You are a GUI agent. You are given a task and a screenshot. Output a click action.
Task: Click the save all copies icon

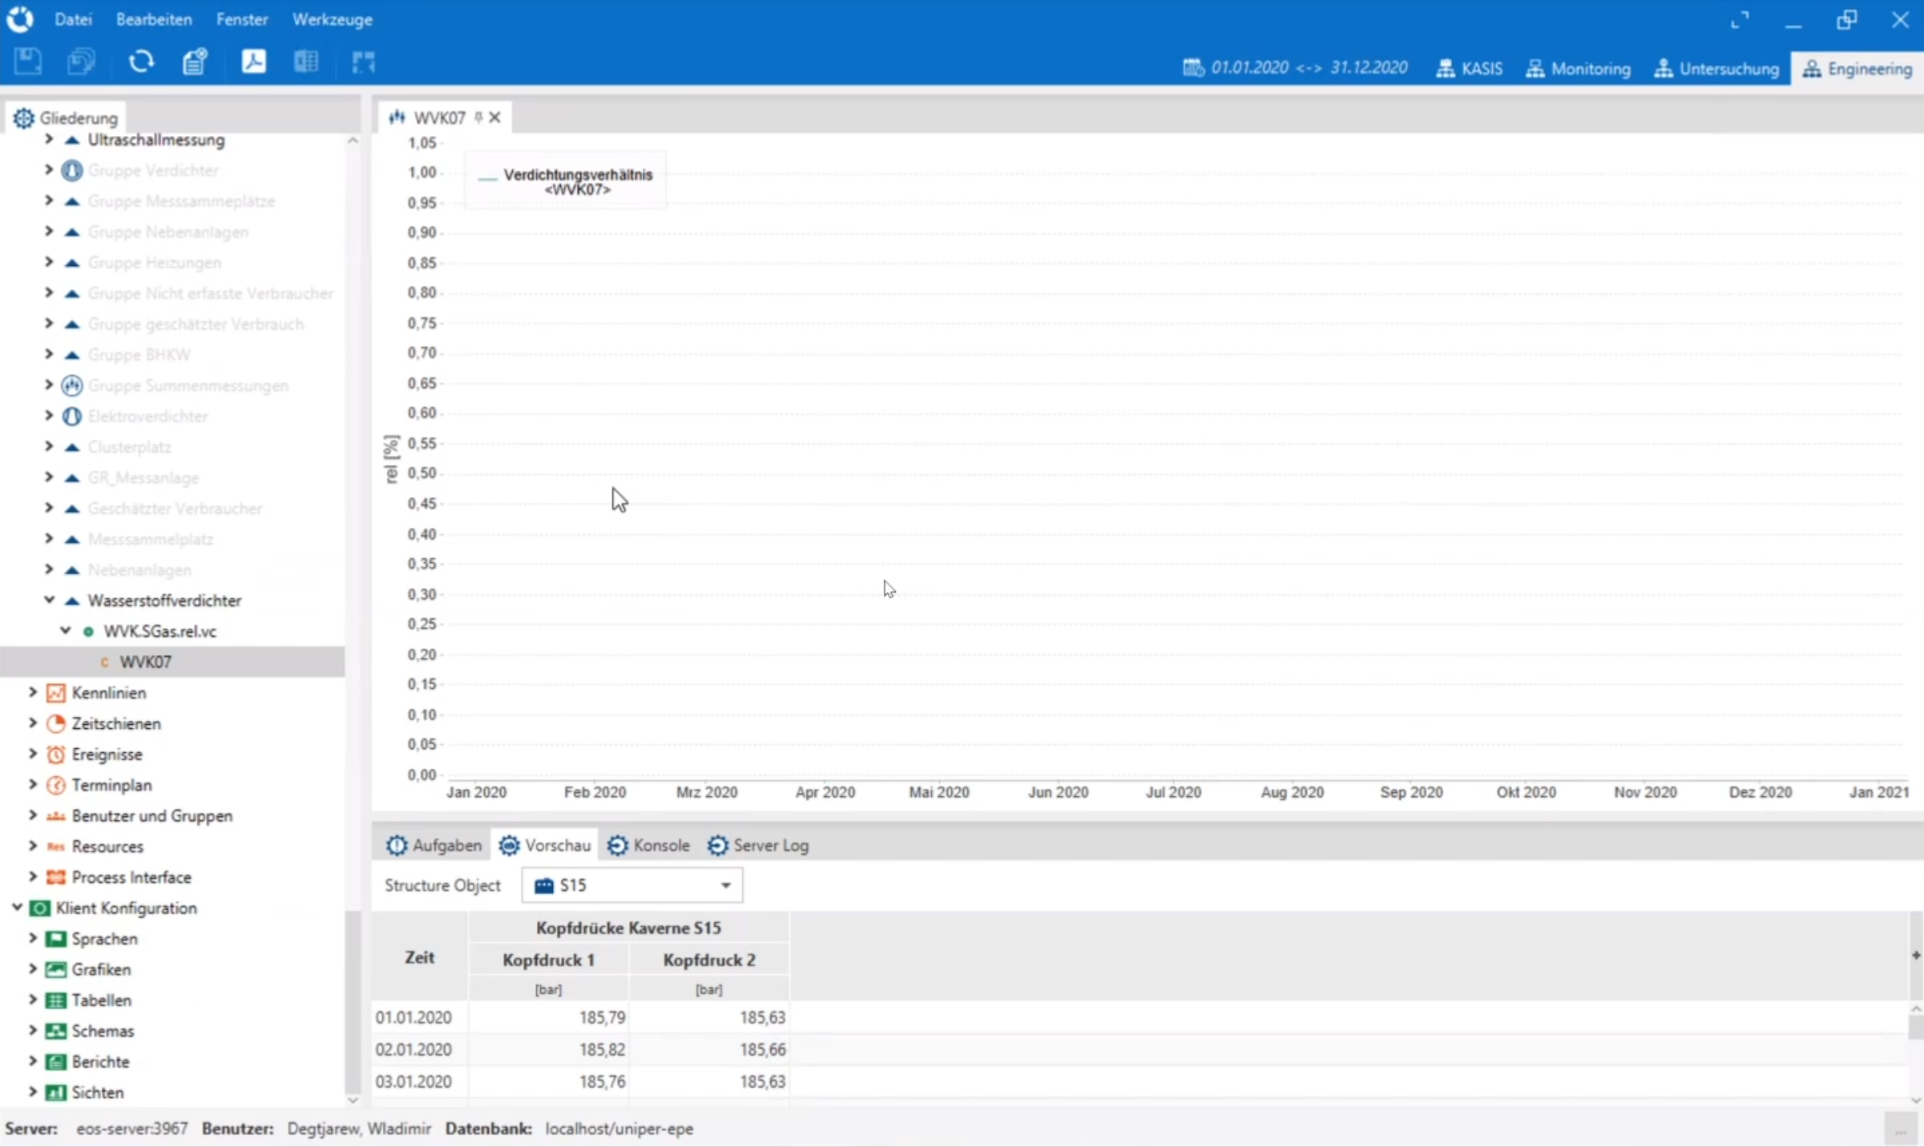coord(81,62)
